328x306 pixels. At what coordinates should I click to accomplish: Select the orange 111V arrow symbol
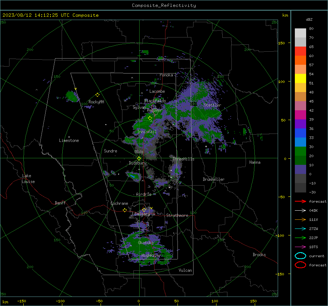tap(300, 219)
